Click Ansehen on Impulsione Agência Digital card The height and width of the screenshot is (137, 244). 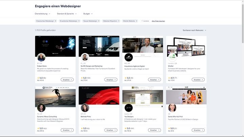point(155,80)
